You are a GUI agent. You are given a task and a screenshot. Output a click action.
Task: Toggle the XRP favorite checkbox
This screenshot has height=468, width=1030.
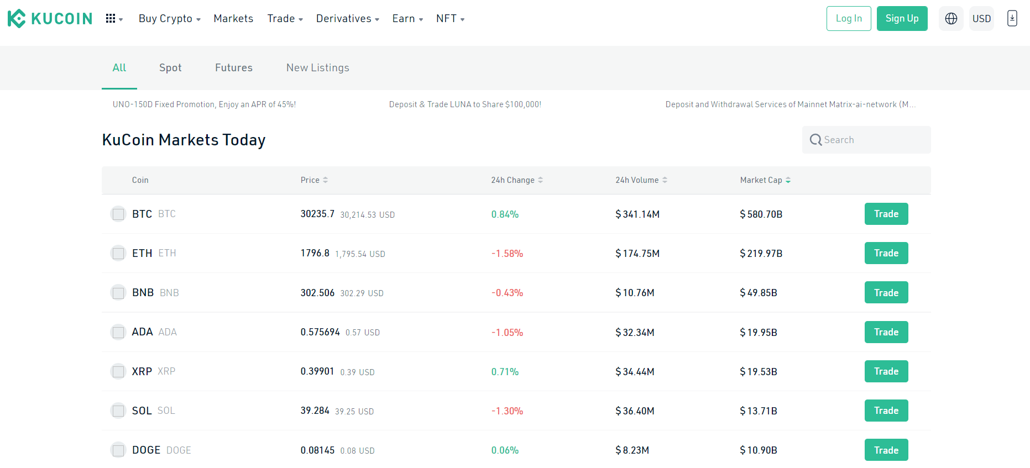click(118, 371)
